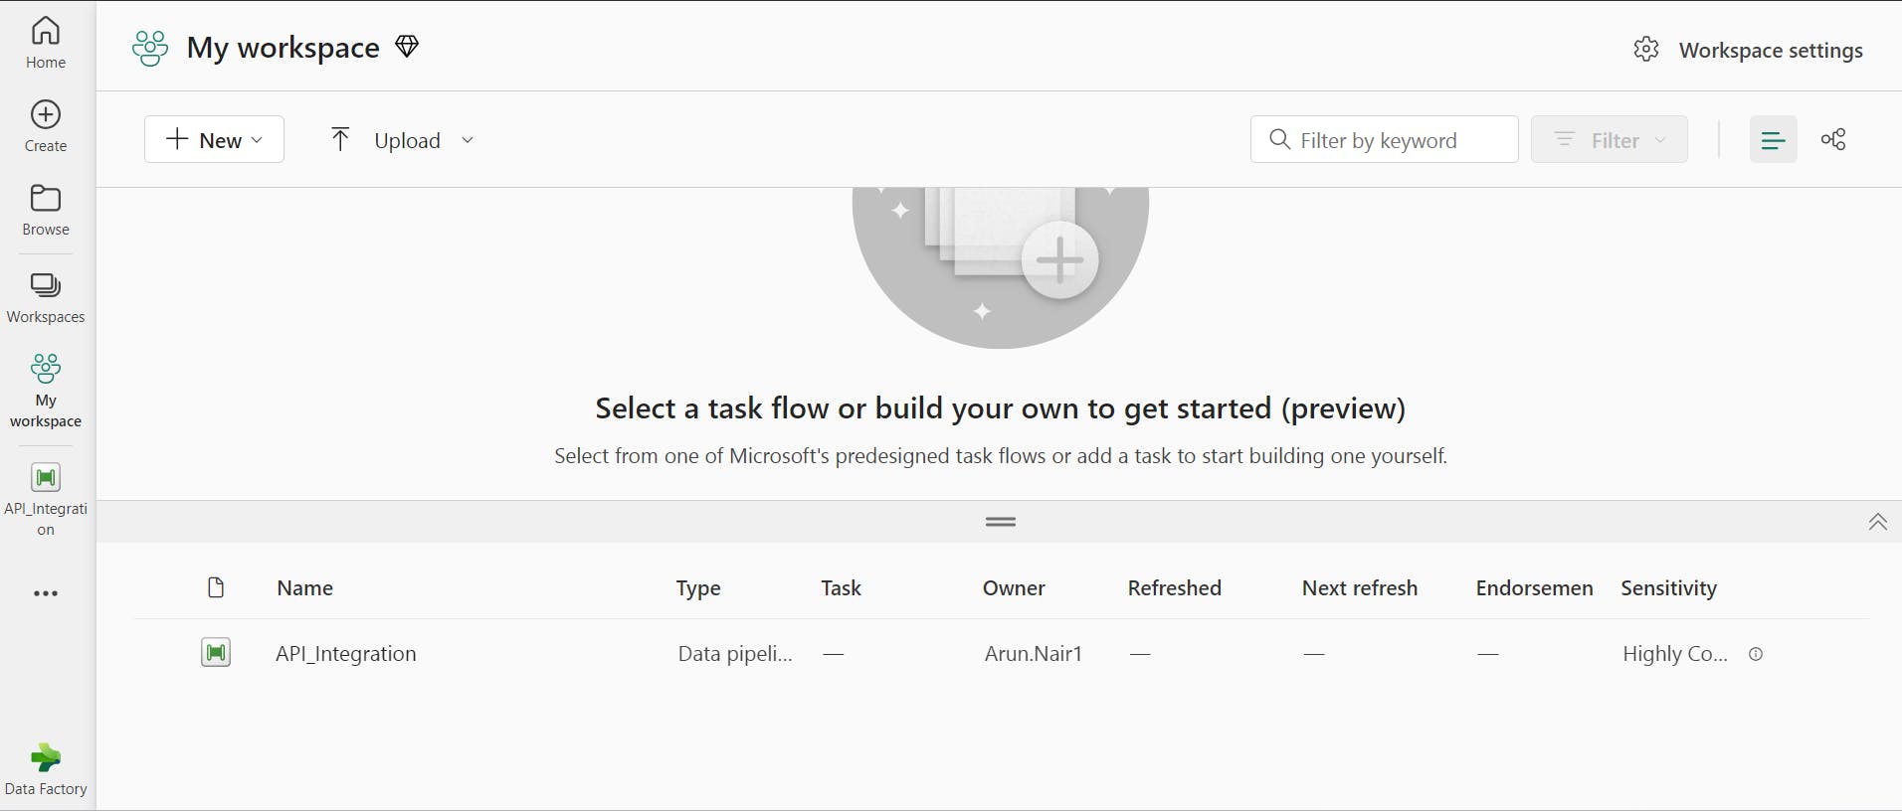Sort by the Type column
The height and width of the screenshot is (811, 1902).
[698, 587]
